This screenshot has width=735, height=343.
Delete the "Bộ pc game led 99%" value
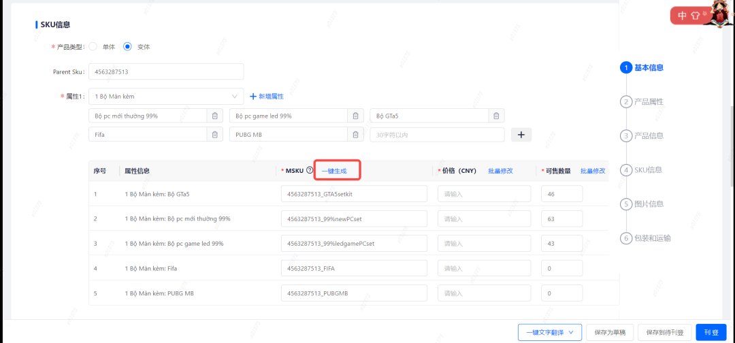pyautogui.click(x=355, y=116)
